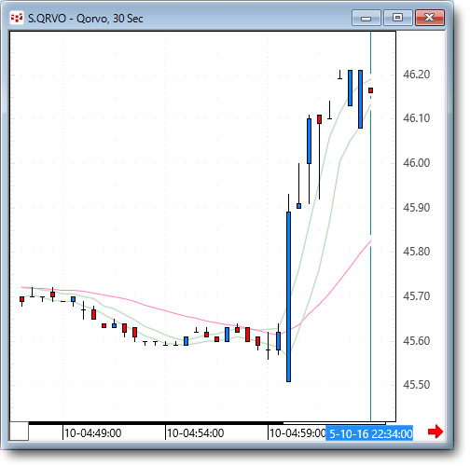This screenshot has height=466, width=470.
Task: Click the last small red candle at cursor line
Action: click(370, 90)
